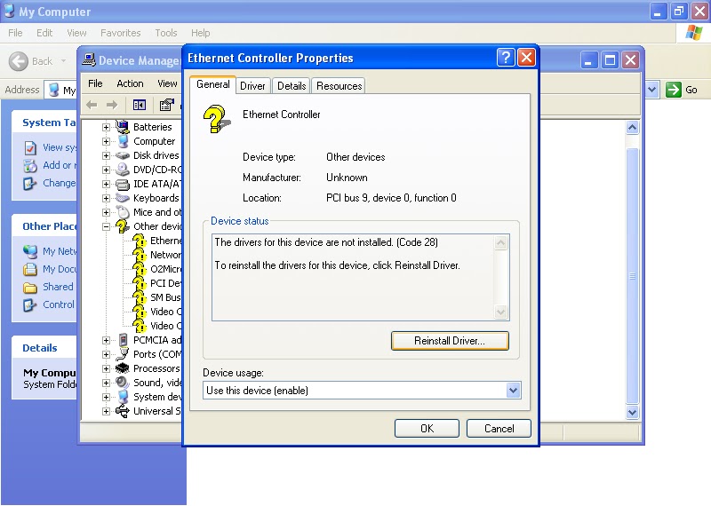Viewport: 711px width, 506px height.
Task: Select the Ports (COM) icon
Action: coord(123,354)
